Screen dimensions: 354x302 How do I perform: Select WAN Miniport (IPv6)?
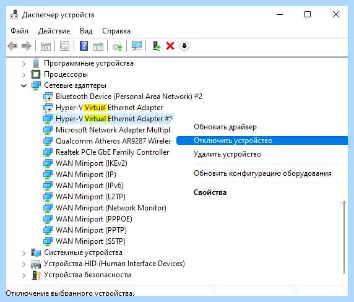pyautogui.click(x=90, y=186)
